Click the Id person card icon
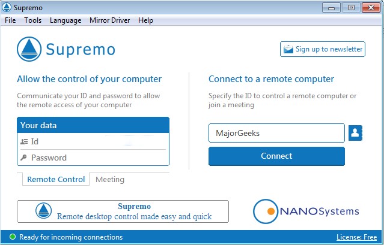Viewport: 384px width, 245px height. (x=24, y=142)
